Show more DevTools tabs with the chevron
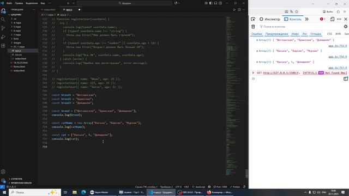This screenshot has height=196, width=349. tap(306, 19)
